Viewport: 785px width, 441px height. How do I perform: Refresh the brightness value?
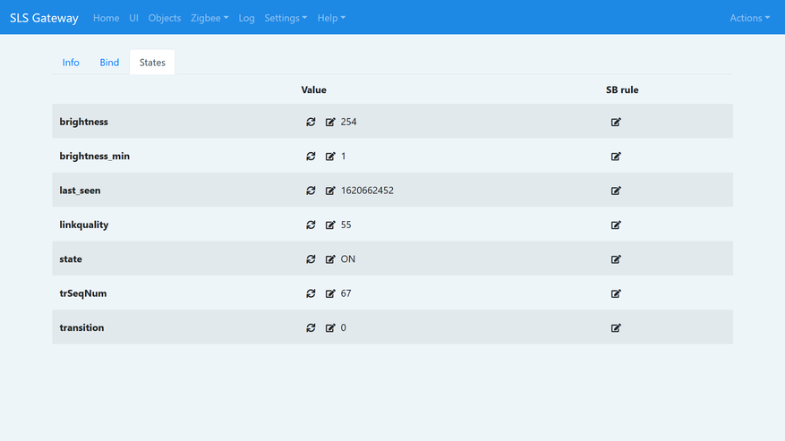pos(311,122)
